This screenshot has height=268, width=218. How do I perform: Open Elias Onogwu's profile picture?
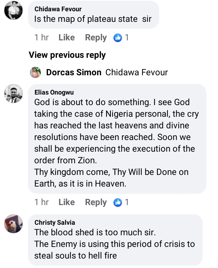click(x=13, y=94)
